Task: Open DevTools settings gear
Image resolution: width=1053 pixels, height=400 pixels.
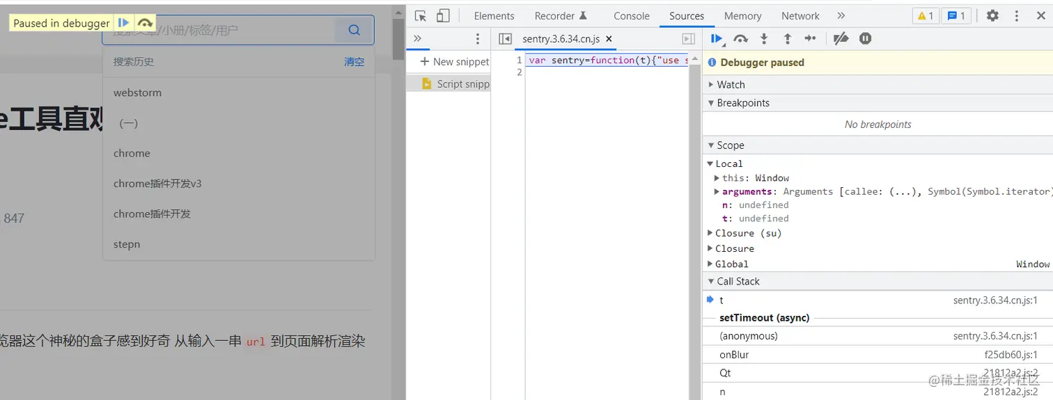Action: [992, 15]
